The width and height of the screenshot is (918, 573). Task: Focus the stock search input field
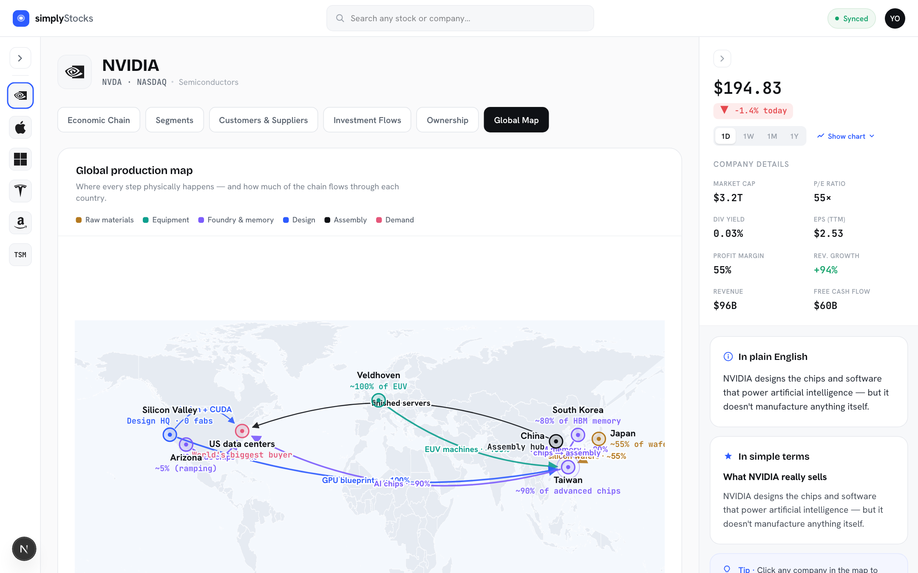[460, 18]
